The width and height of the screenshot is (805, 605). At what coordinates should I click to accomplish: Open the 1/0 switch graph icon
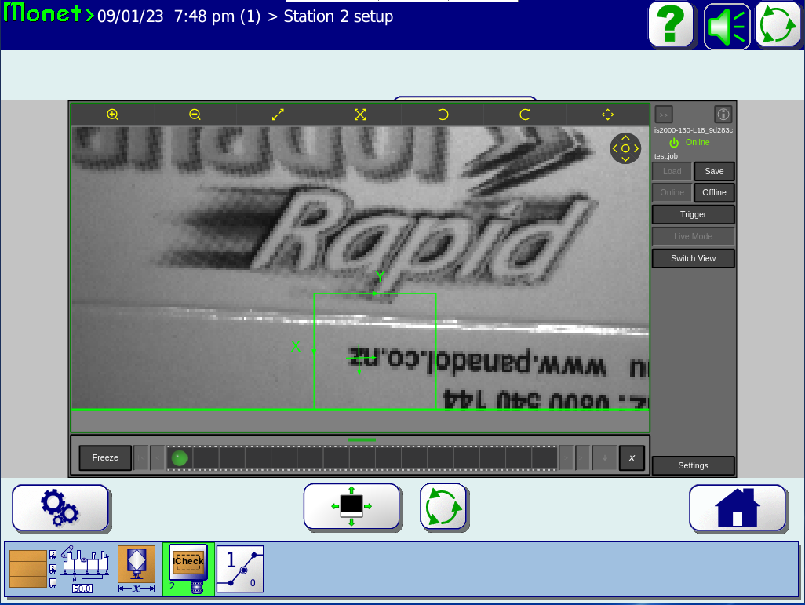tap(240, 569)
